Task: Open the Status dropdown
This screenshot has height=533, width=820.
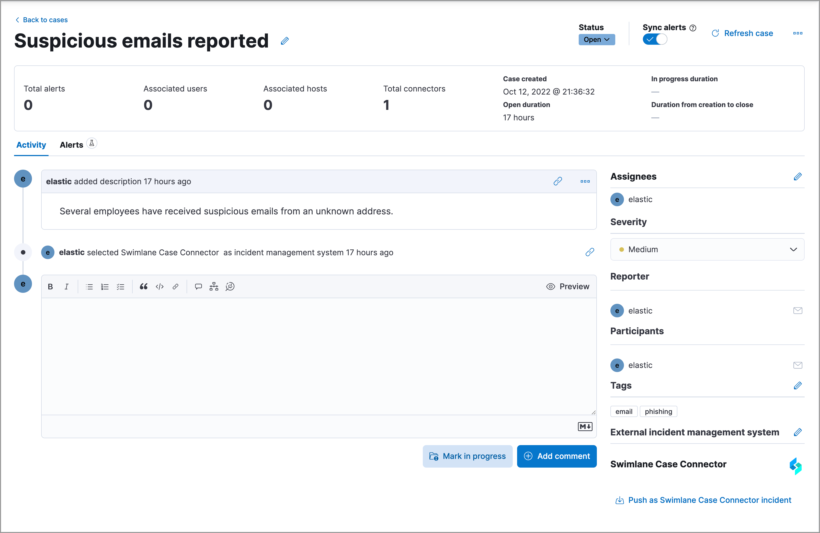Action: [596, 40]
